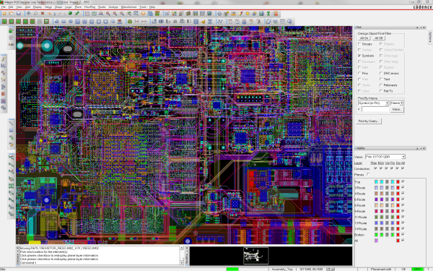Open the Route menu
This screenshot has height=271, width=433.
point(102,7)
